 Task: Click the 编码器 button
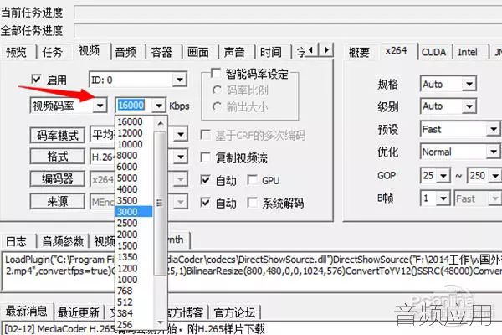point(58,179)
